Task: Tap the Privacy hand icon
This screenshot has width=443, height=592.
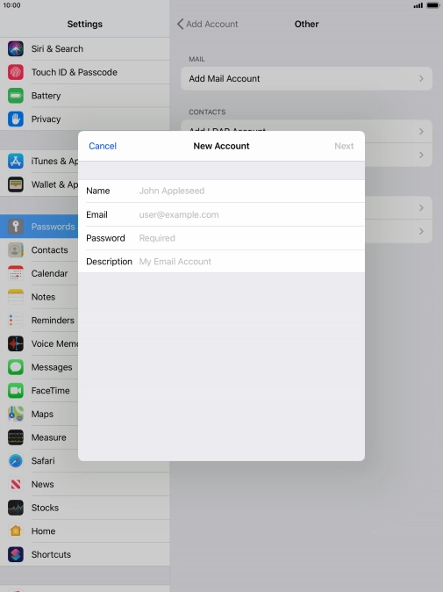Action: point(16,119)
